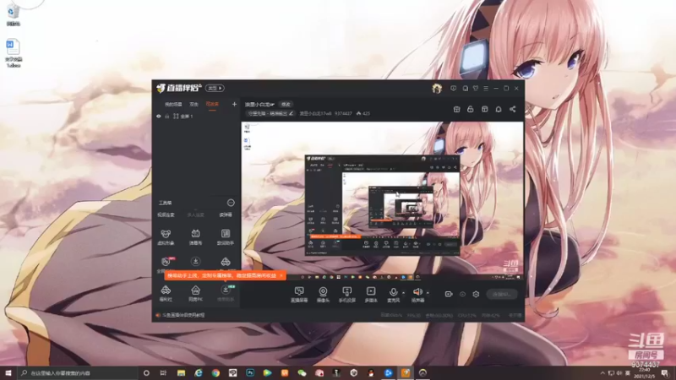Close the orange tooltip banner
The height and width of the screenshot is (380, 676).
tap(281, 275)
